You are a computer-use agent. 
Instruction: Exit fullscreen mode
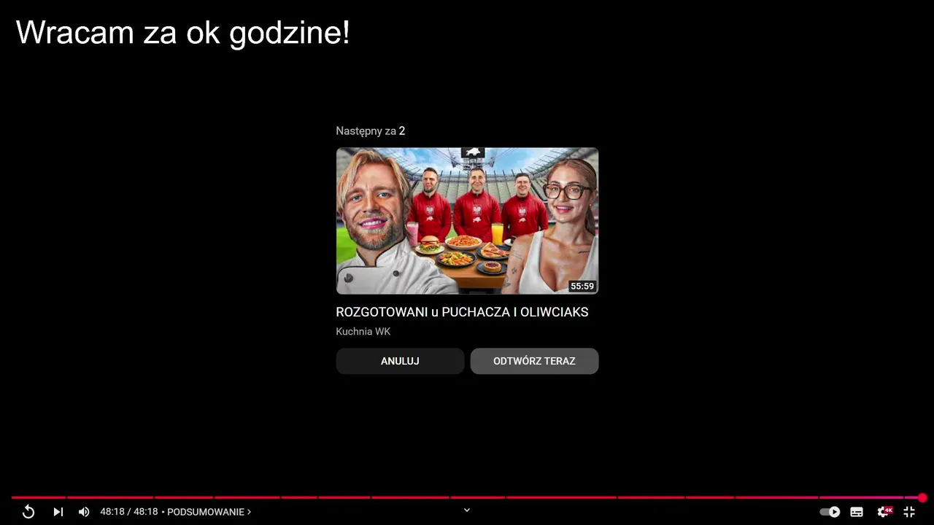[x=909, y=512]
